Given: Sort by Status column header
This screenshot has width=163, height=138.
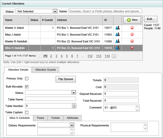Looking at the screenshot, I should tap(35, 20).
